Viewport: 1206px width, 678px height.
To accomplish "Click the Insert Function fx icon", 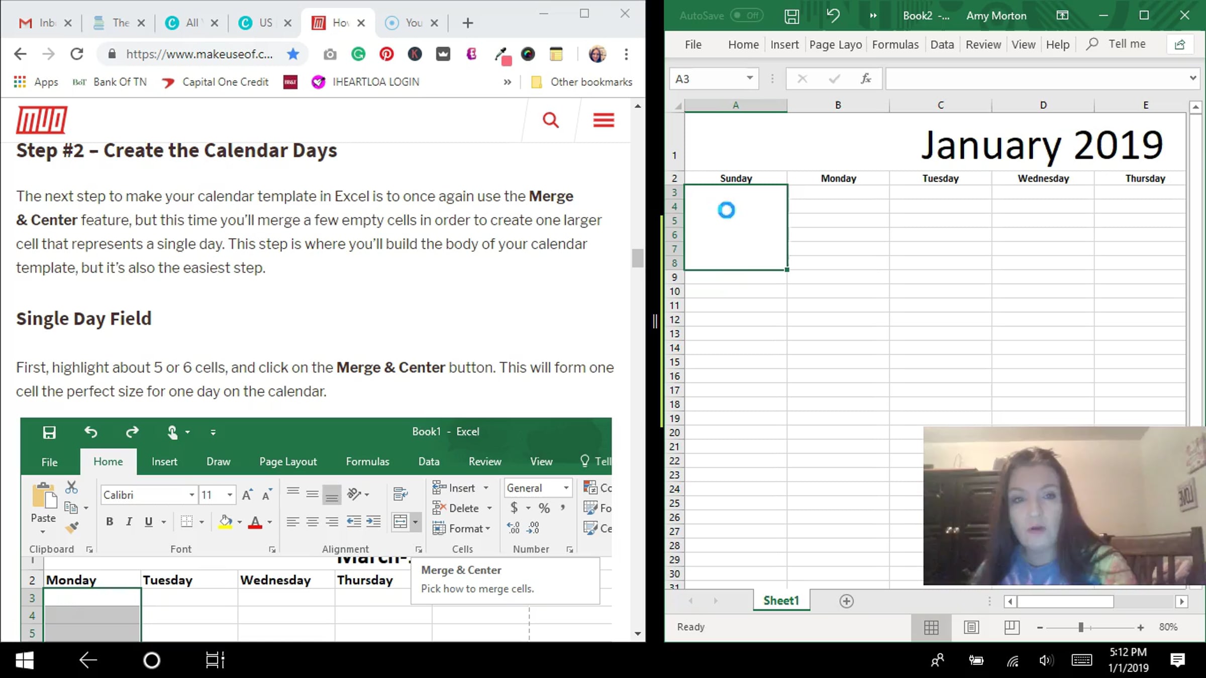I will [865, 79].
